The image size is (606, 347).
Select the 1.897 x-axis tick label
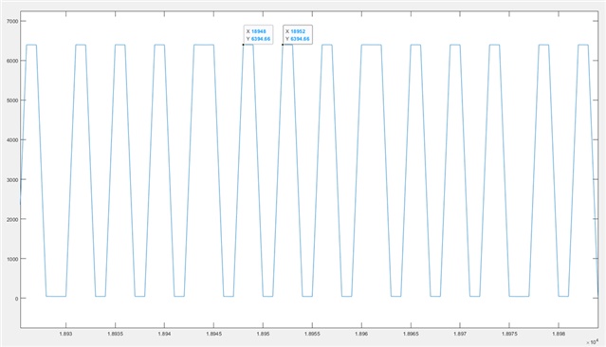[460, 334]
